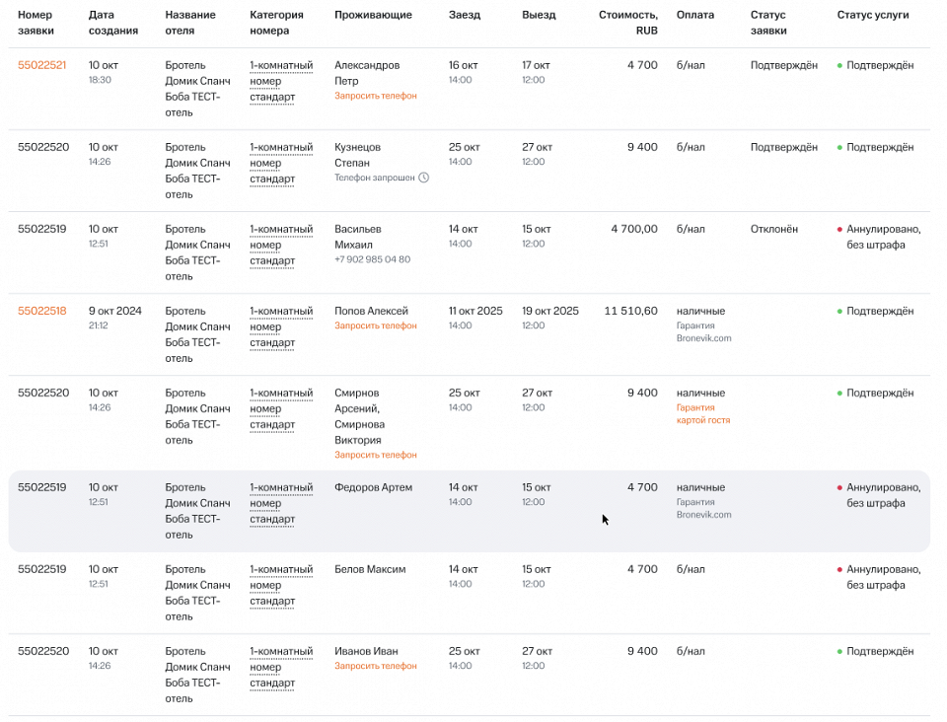Click red status dot in Васильев Михаил row

coord(839,229)
